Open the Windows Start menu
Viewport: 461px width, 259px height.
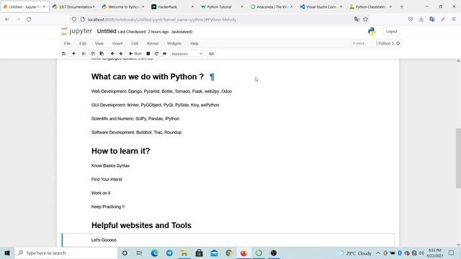point(7,253)
